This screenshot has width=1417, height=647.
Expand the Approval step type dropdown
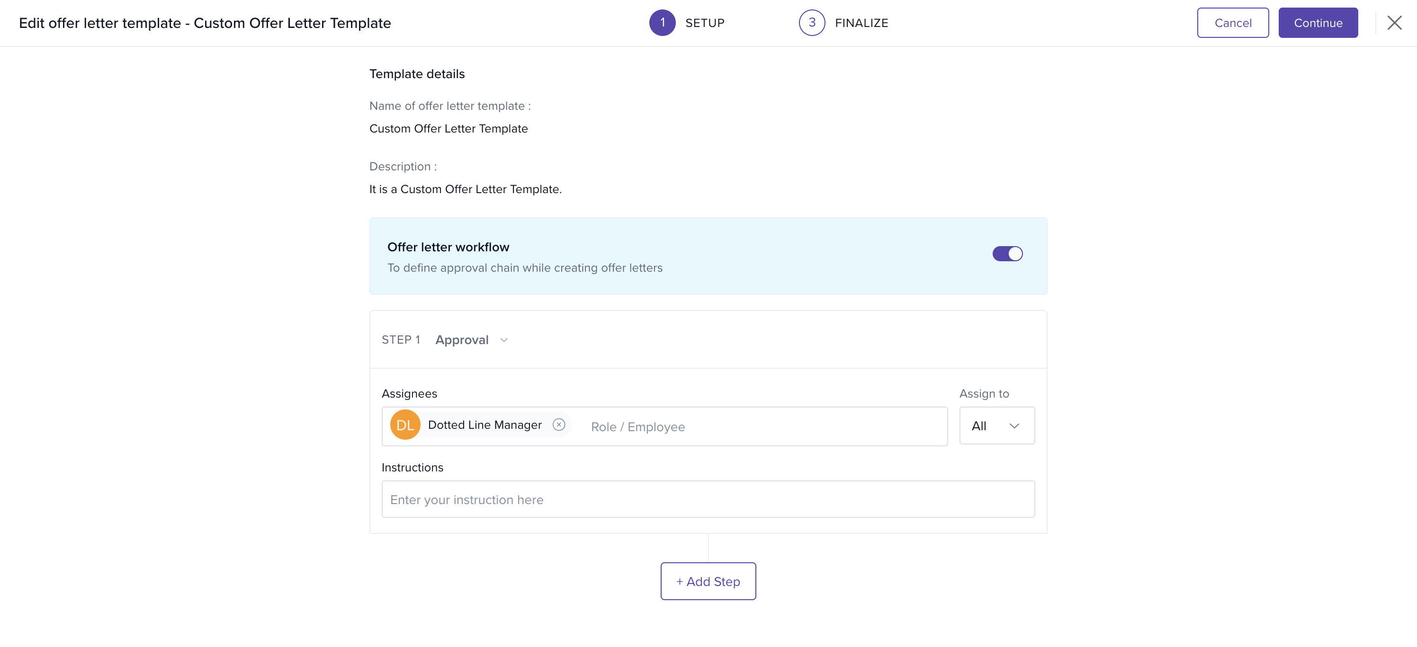pos(462,340)
